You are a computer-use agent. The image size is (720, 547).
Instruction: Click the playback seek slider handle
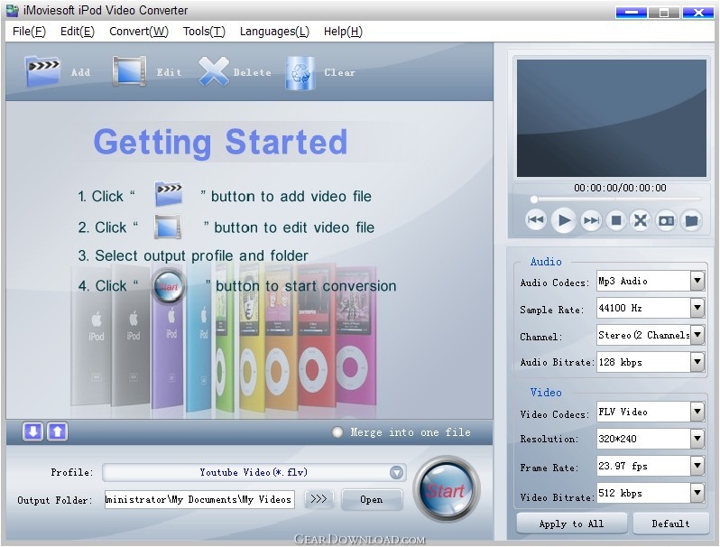(x=533, y=199)
